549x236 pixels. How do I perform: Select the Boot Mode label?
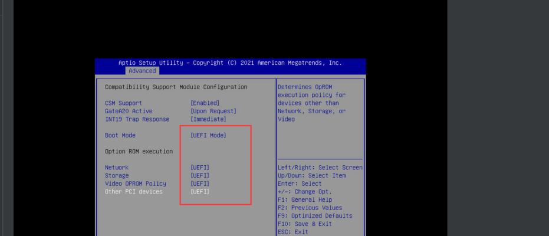[x=120, y=135]
